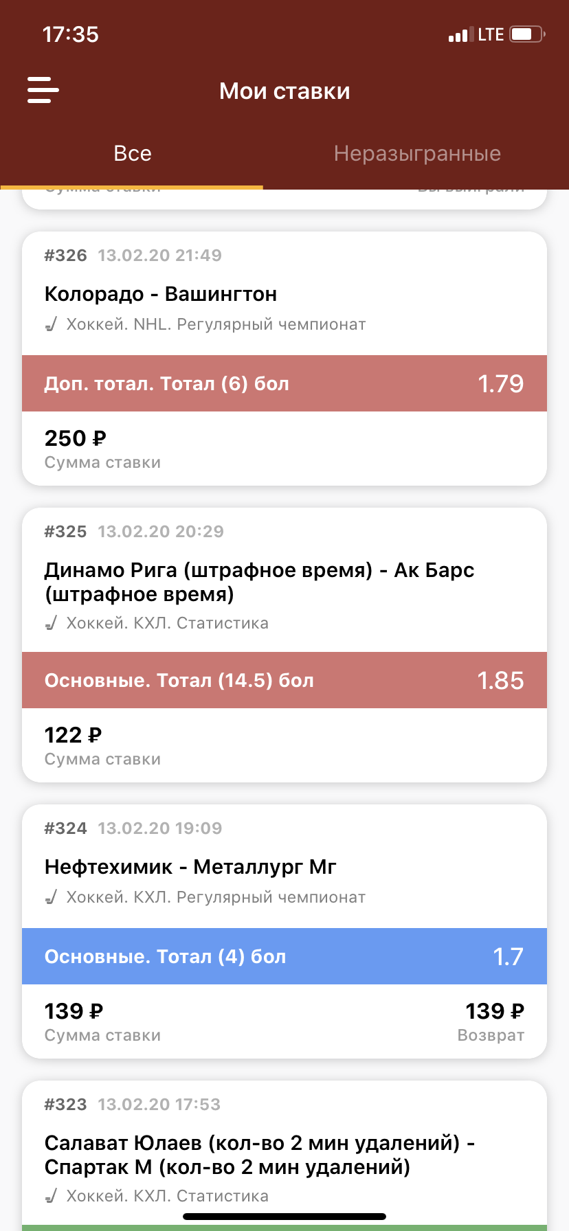Open Динамо Рига - Ак Барс match title
The image size is (569, 1231).
[x=259, y=582]
